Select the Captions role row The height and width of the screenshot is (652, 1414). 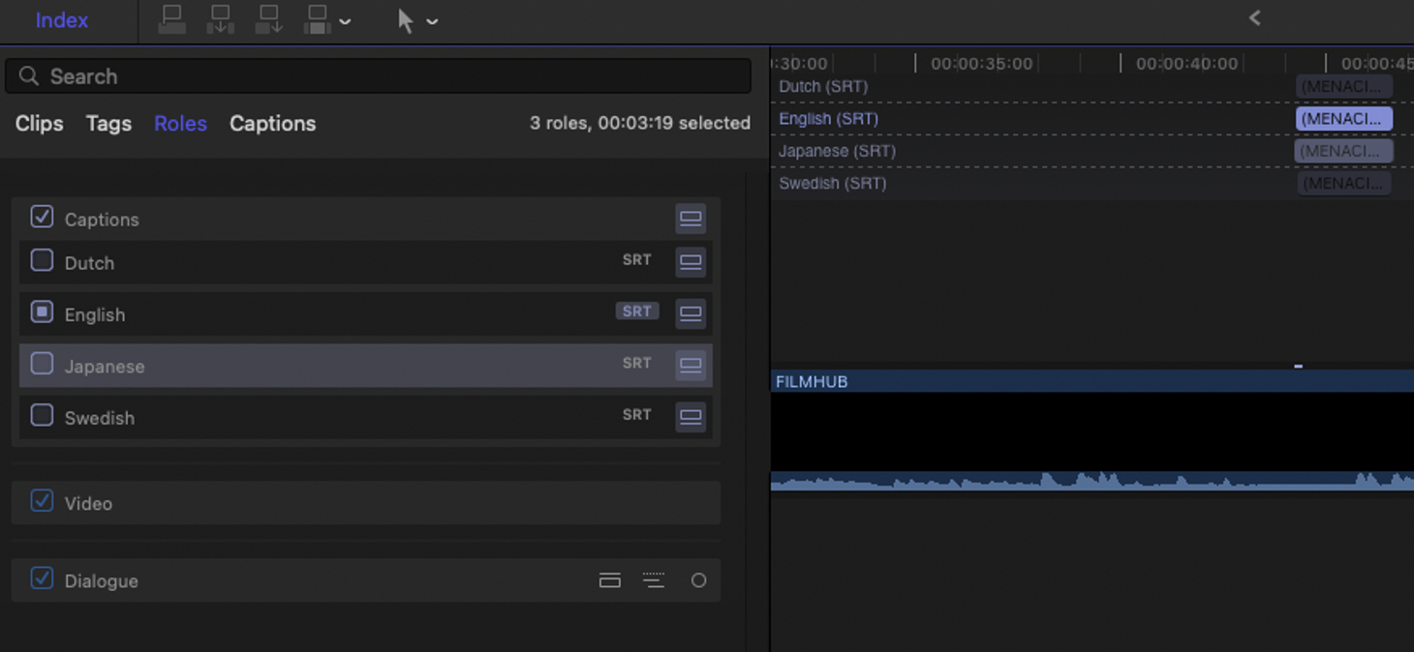click(x=365, y=219)
